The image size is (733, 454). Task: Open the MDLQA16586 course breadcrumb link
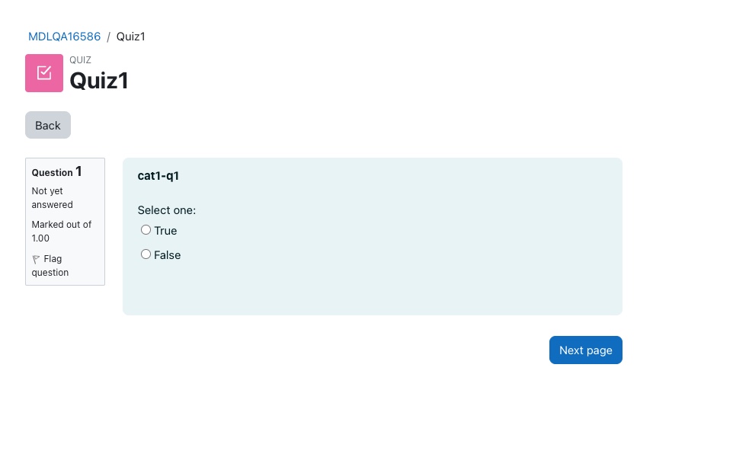pyautogui.click(x=65, y=37)
